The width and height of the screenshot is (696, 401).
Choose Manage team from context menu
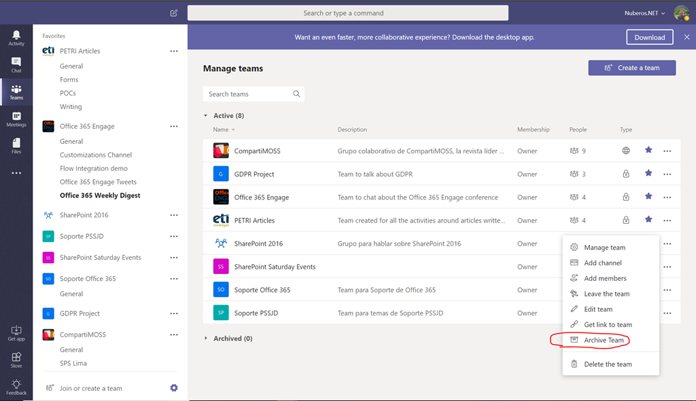pyautogui.click(x=610, y=247)
